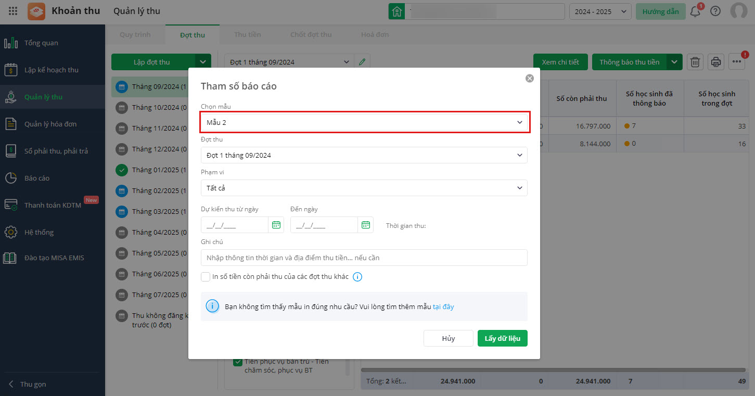Follow the tại đây link

coord(443,306)
